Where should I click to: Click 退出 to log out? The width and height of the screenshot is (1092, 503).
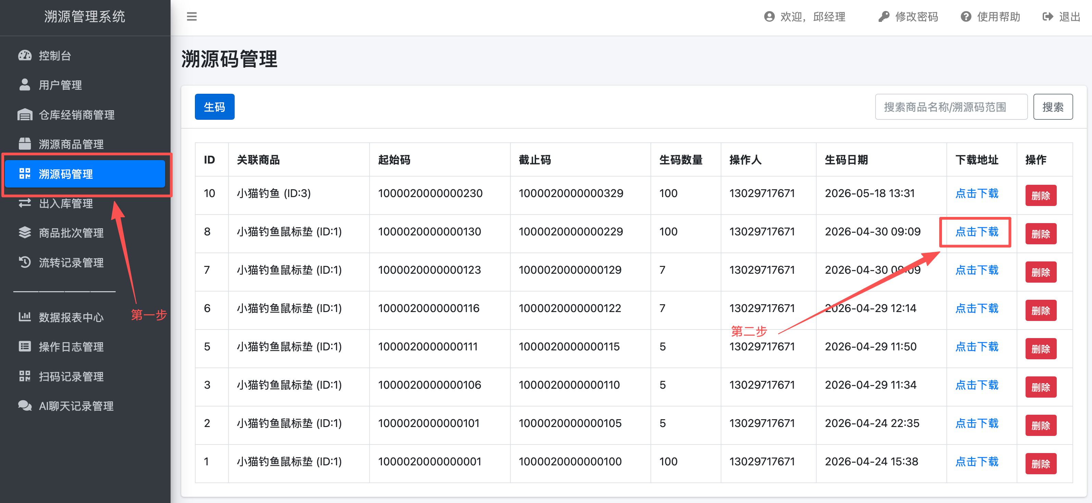coord(1061,16)
